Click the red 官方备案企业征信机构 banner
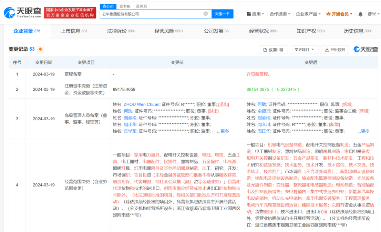Screen dimensions: 381x232 (70, 13)
